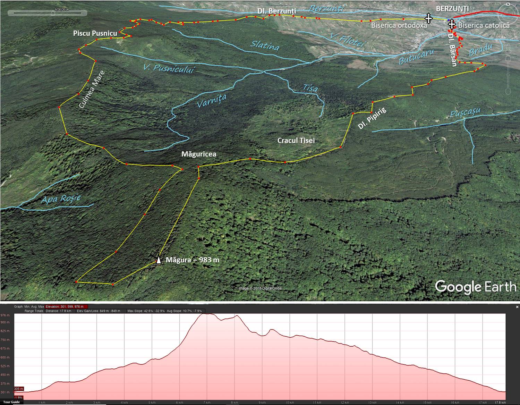Click the zoom slider on right edge
This screenshot has height=405, width=520.
[x=508, y=75]
